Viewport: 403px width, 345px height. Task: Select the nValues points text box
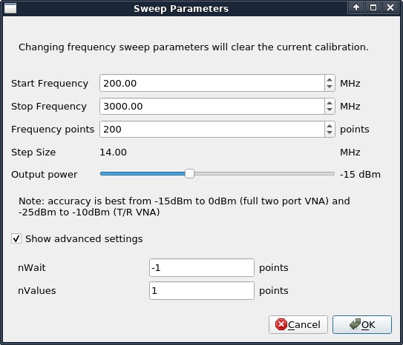pos(202,291)
